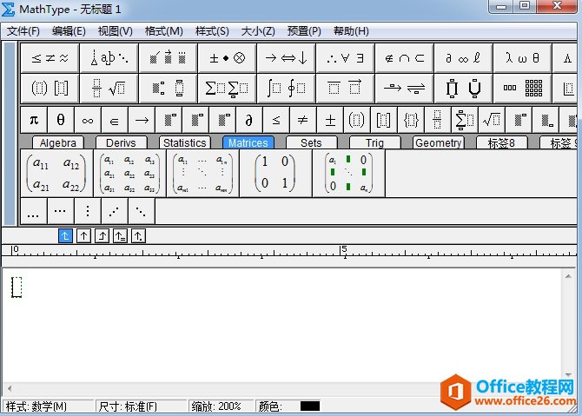Open the miscellaneous symbols palette (∂ ∞ ℓ)
582x416 pixels.
[x=463, y=58]
